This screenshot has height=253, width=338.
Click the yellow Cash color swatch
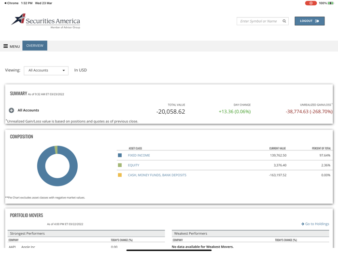pos(120,175)
